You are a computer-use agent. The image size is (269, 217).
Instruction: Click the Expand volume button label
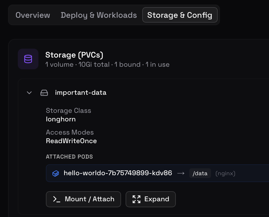pos(157,199)
